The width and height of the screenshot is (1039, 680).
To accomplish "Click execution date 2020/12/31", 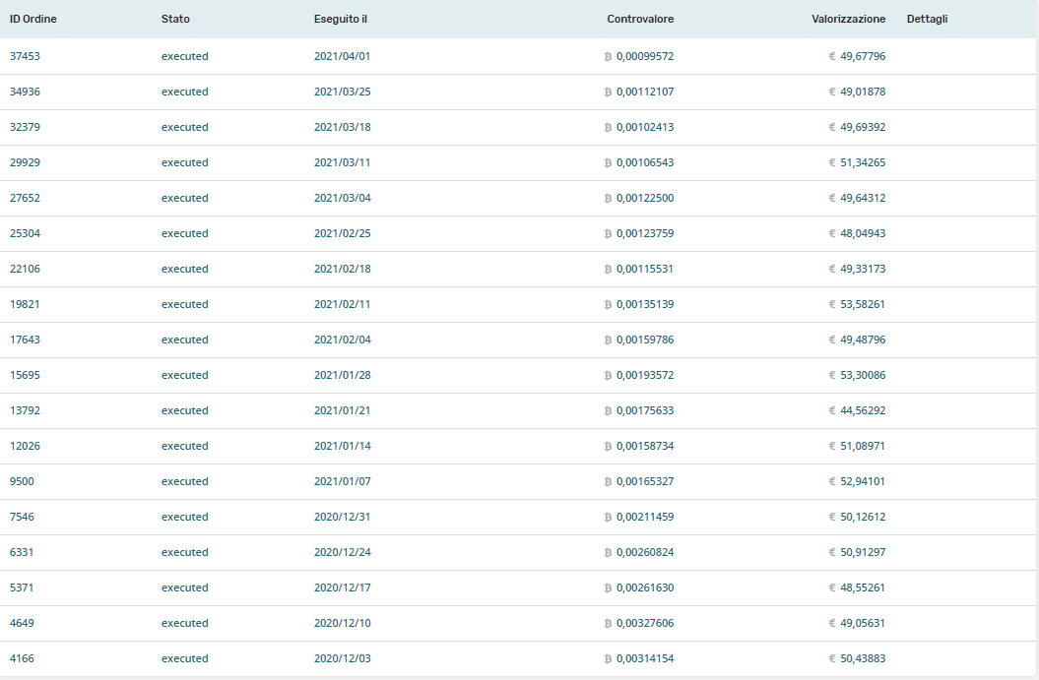I will click(342, 517).
